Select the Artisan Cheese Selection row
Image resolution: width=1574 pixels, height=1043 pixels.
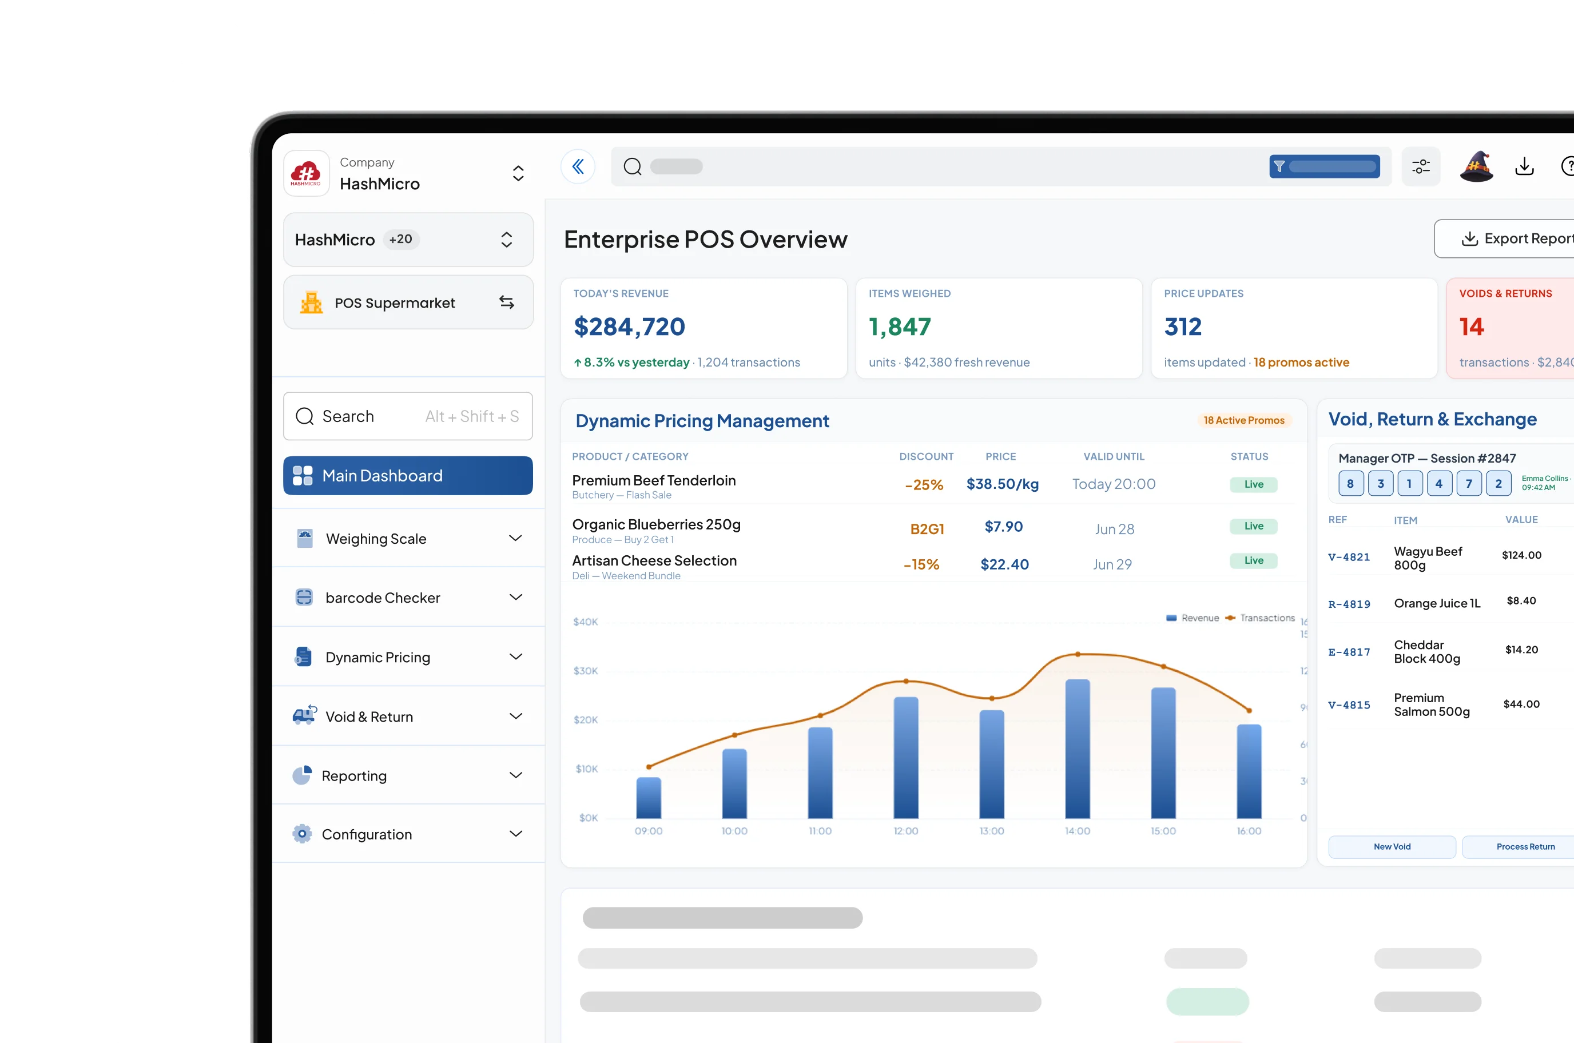(934, 566)
